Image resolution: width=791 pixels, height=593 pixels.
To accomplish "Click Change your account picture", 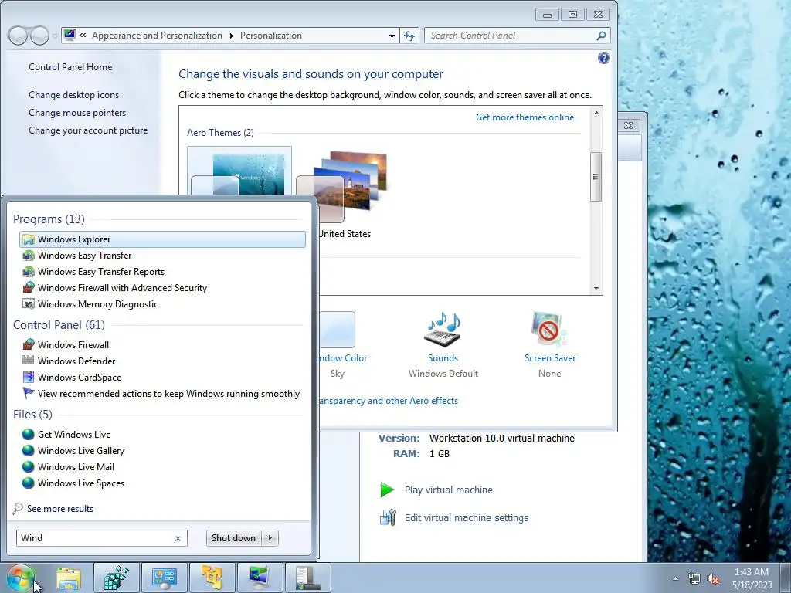I will tap(88, 130).
